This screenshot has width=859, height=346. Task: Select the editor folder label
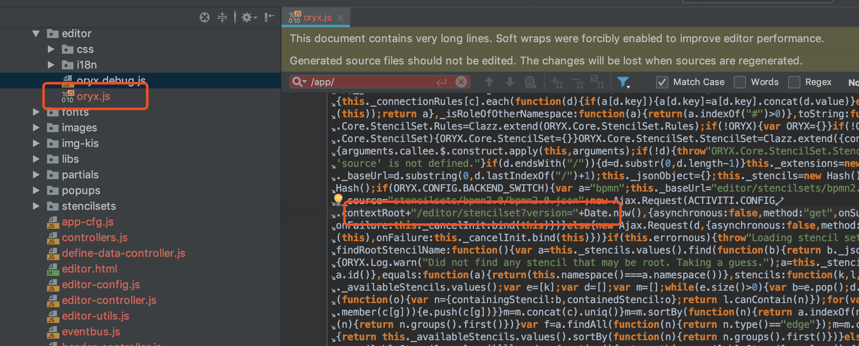click(76, 33)
